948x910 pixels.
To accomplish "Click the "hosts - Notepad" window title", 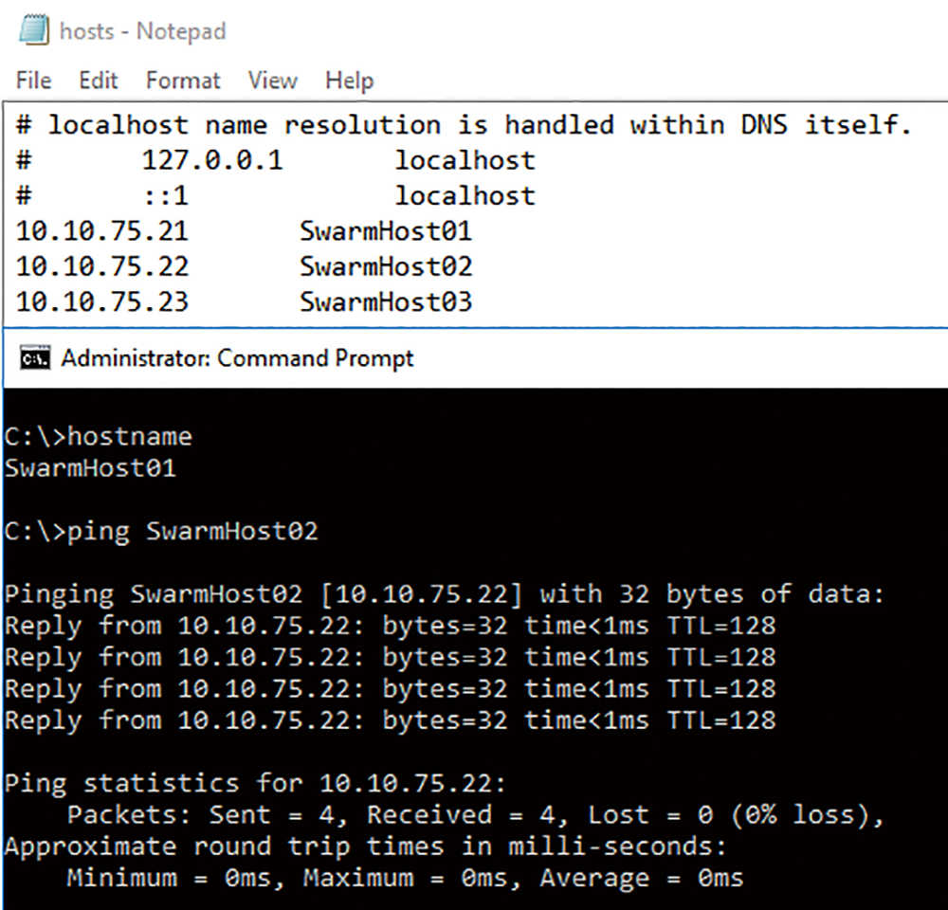I will (142, 31).
